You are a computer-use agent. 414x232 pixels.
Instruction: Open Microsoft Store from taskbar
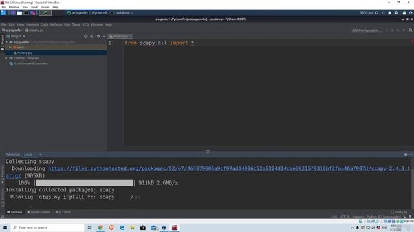click(x=143, y=227)
